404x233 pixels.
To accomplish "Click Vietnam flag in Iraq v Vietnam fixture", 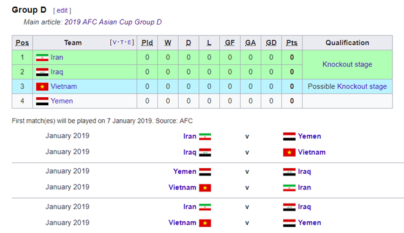I will click(x=290, y=152).
